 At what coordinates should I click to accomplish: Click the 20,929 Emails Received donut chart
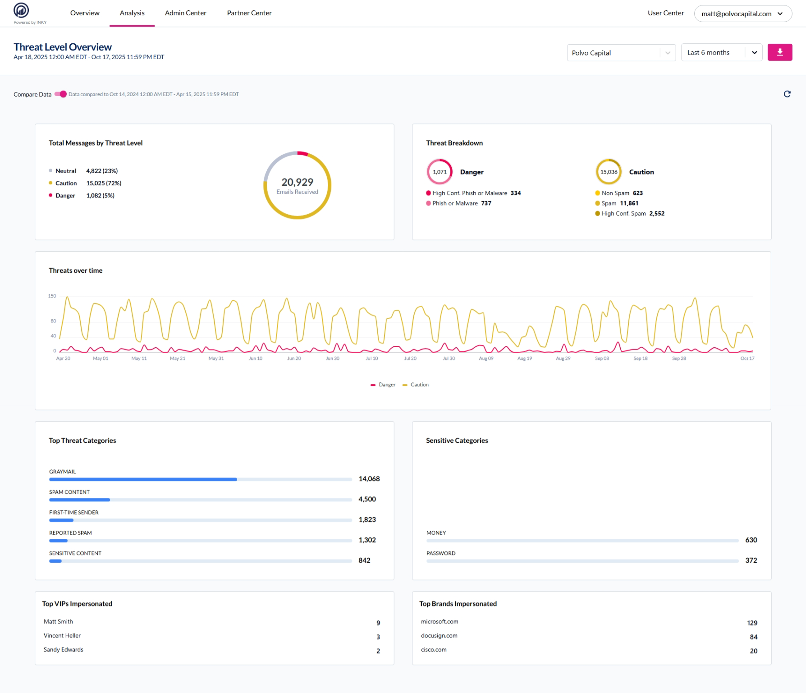click(x=297, y=185)
